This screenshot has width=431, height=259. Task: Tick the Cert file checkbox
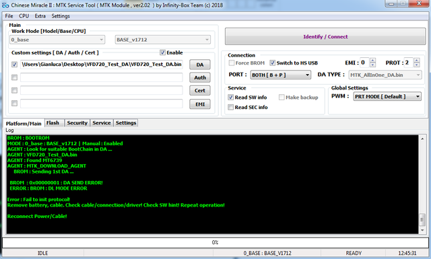point(15,90)
